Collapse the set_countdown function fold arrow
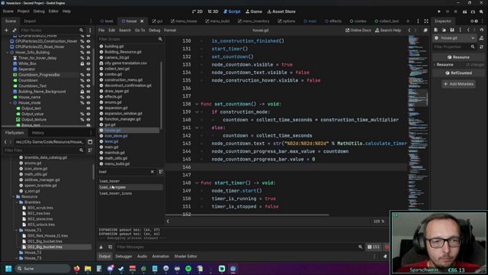 [197, 104]
